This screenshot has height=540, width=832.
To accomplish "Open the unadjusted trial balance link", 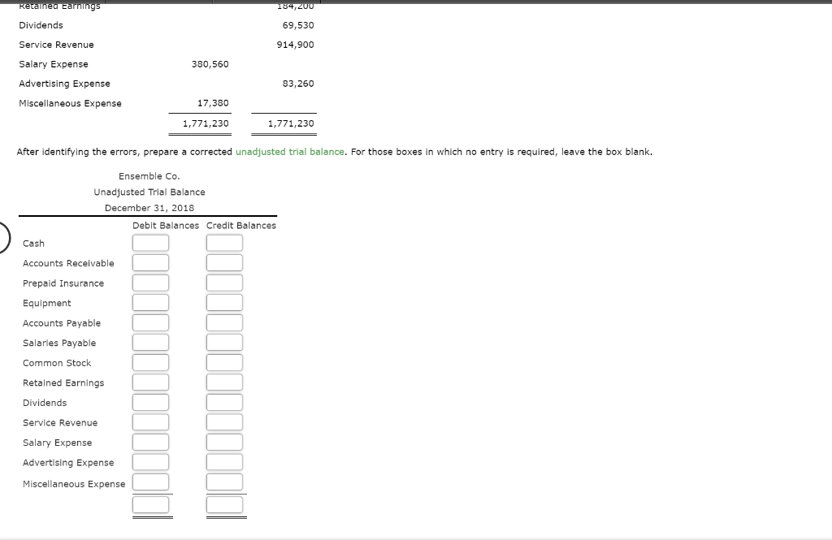I will [288, 151].
